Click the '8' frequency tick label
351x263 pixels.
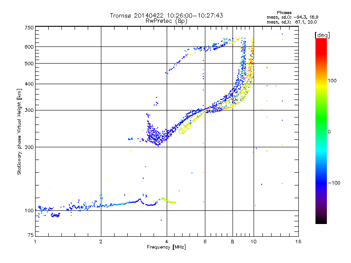pyautogui.click(x=233, y=242)
